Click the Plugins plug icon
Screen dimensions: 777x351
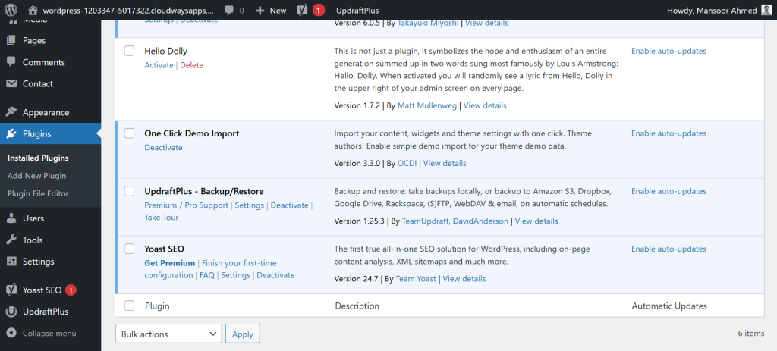[11, 133]
